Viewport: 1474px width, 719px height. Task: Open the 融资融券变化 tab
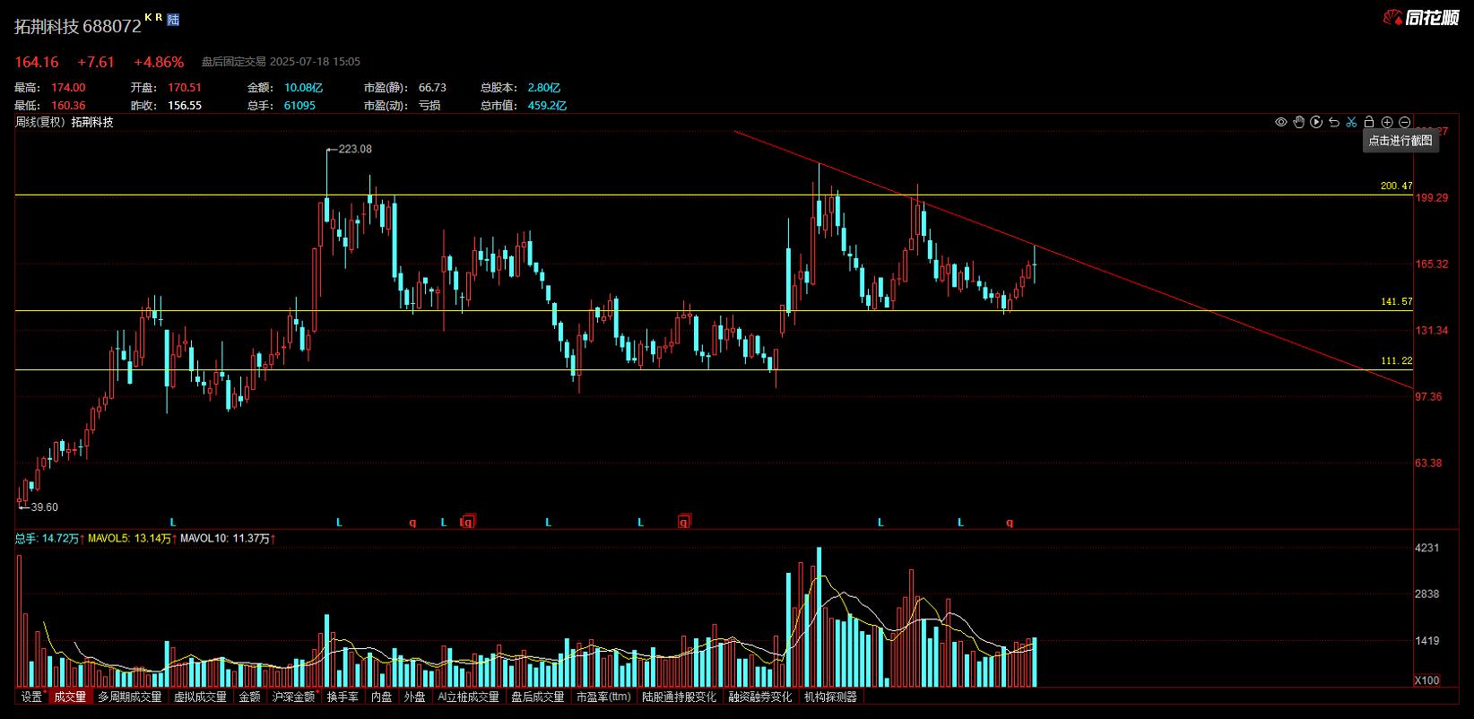[760, 697]
